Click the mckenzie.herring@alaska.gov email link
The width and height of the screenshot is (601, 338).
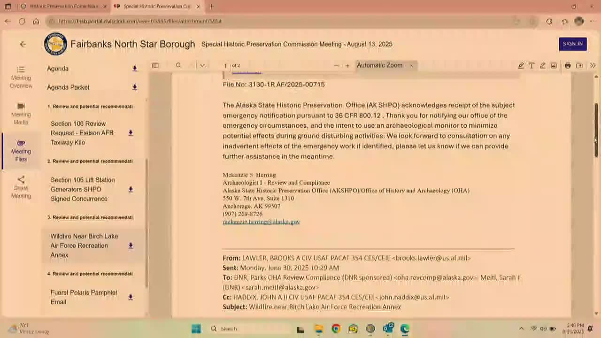pos(261,222)
